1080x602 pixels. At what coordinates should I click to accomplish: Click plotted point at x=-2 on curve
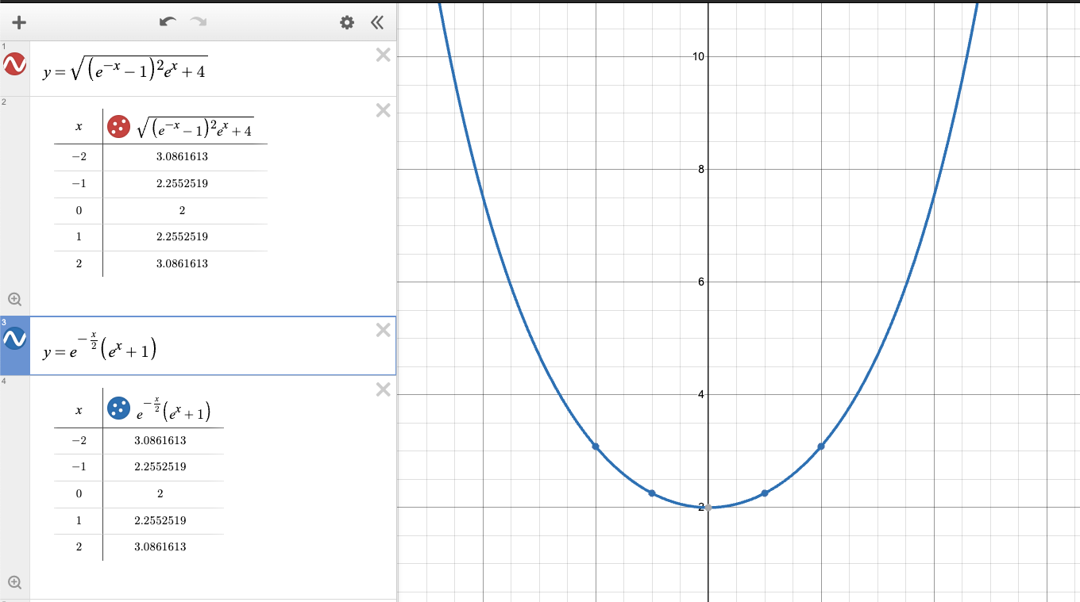596,447
